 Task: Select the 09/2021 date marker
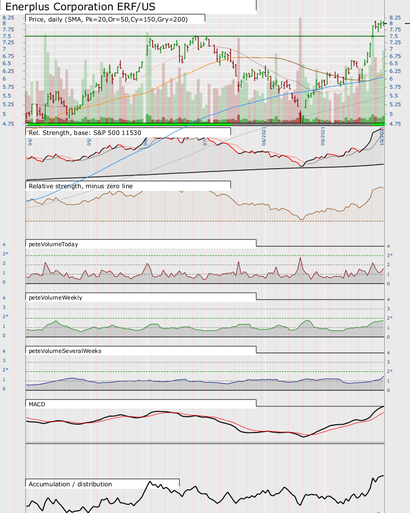pyautogui.click(x=323, y=136)
